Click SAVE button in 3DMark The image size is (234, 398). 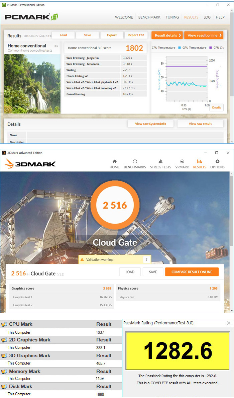[x=153, y=272]
